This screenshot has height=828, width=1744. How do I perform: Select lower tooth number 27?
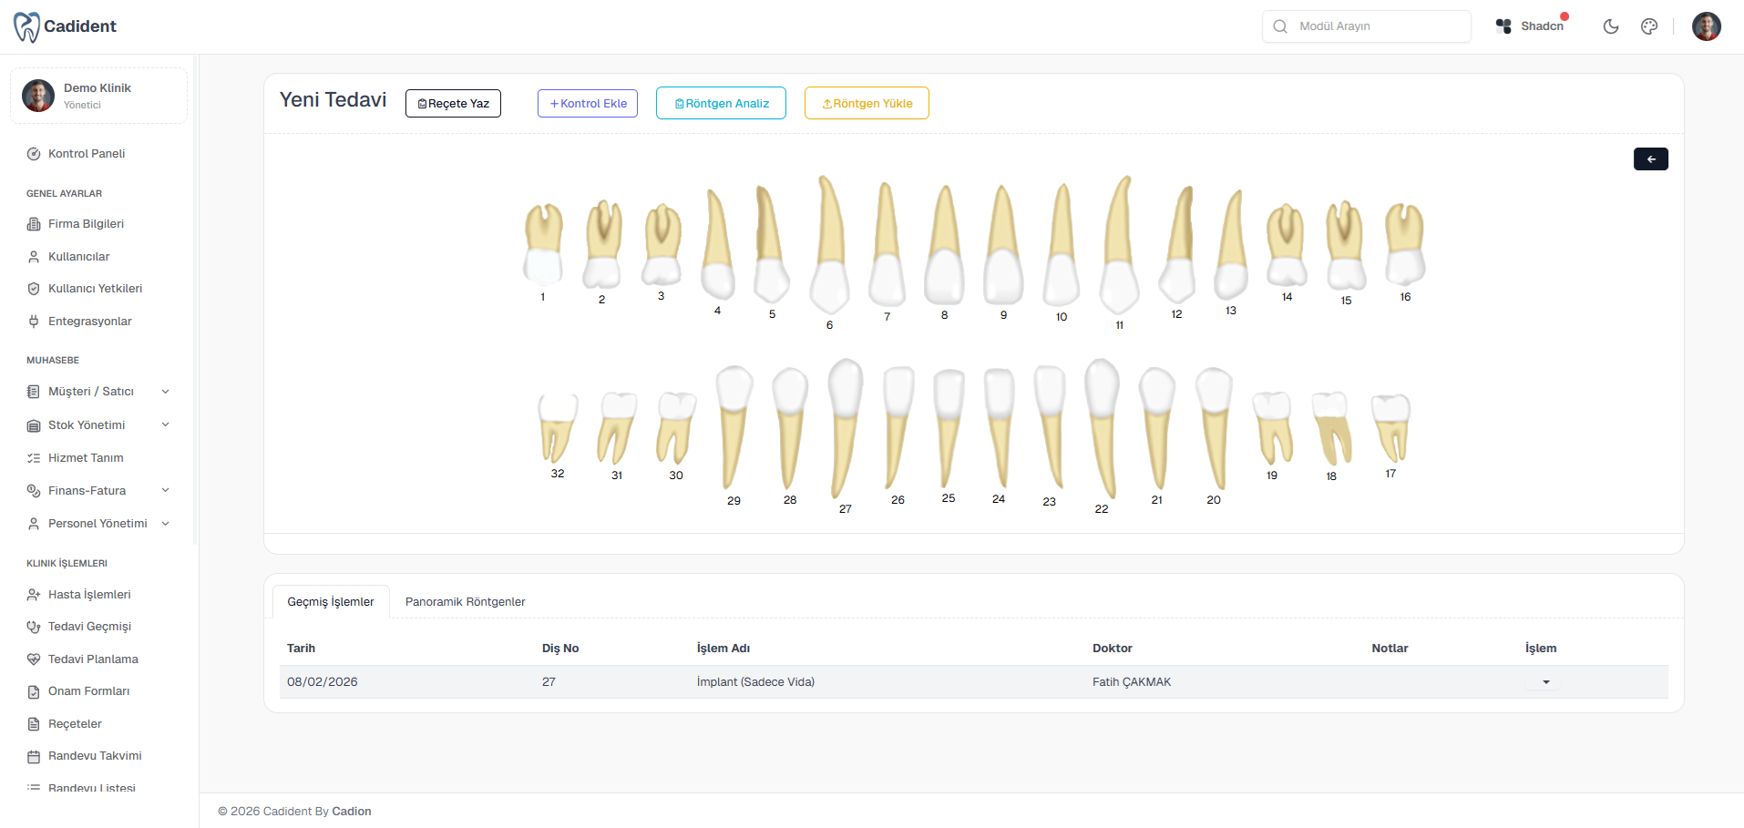point(845,426)
